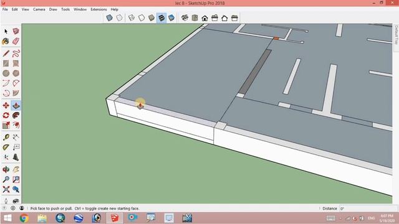Set camera to Back view
The width and height of the screenshot is (399, 224).
click(x=224, y=18)
